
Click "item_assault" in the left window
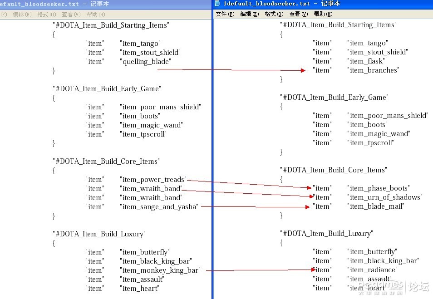142,279
